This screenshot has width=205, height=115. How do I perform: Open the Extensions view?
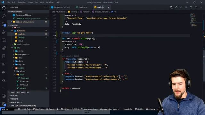[x=4, y=48]
